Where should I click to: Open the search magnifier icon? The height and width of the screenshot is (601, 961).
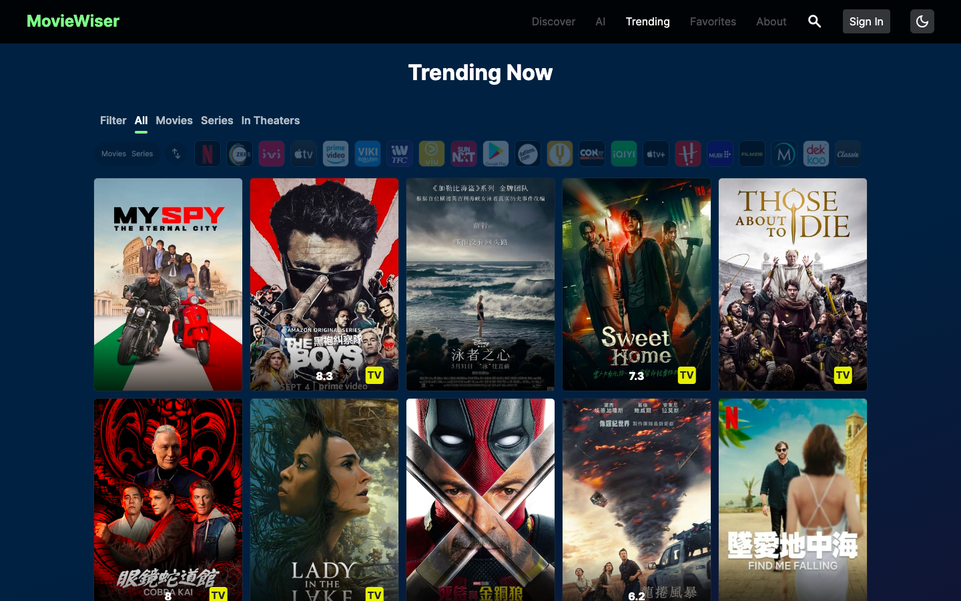[x=814, y=21]
